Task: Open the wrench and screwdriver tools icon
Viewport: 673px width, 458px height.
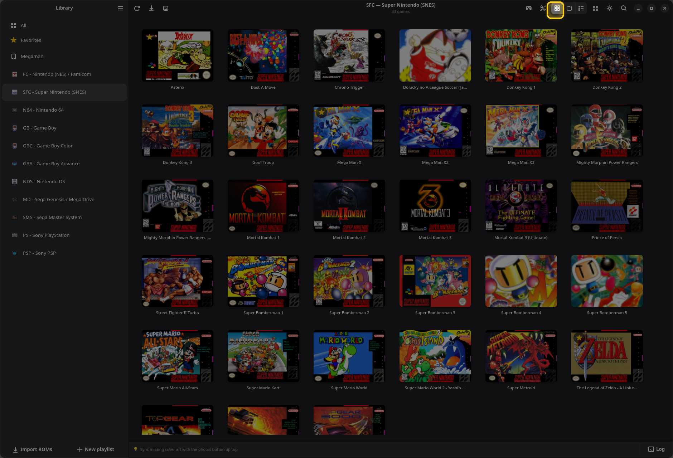Action: pos(543,8)
